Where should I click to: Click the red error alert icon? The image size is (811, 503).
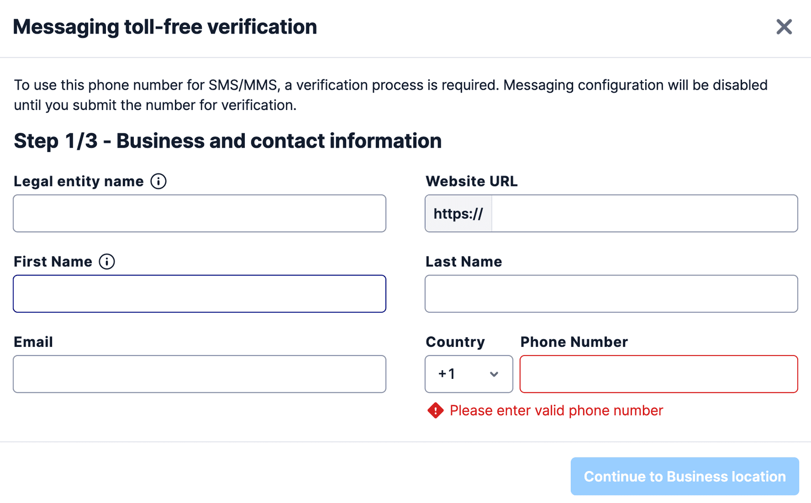tap(435, 410)
